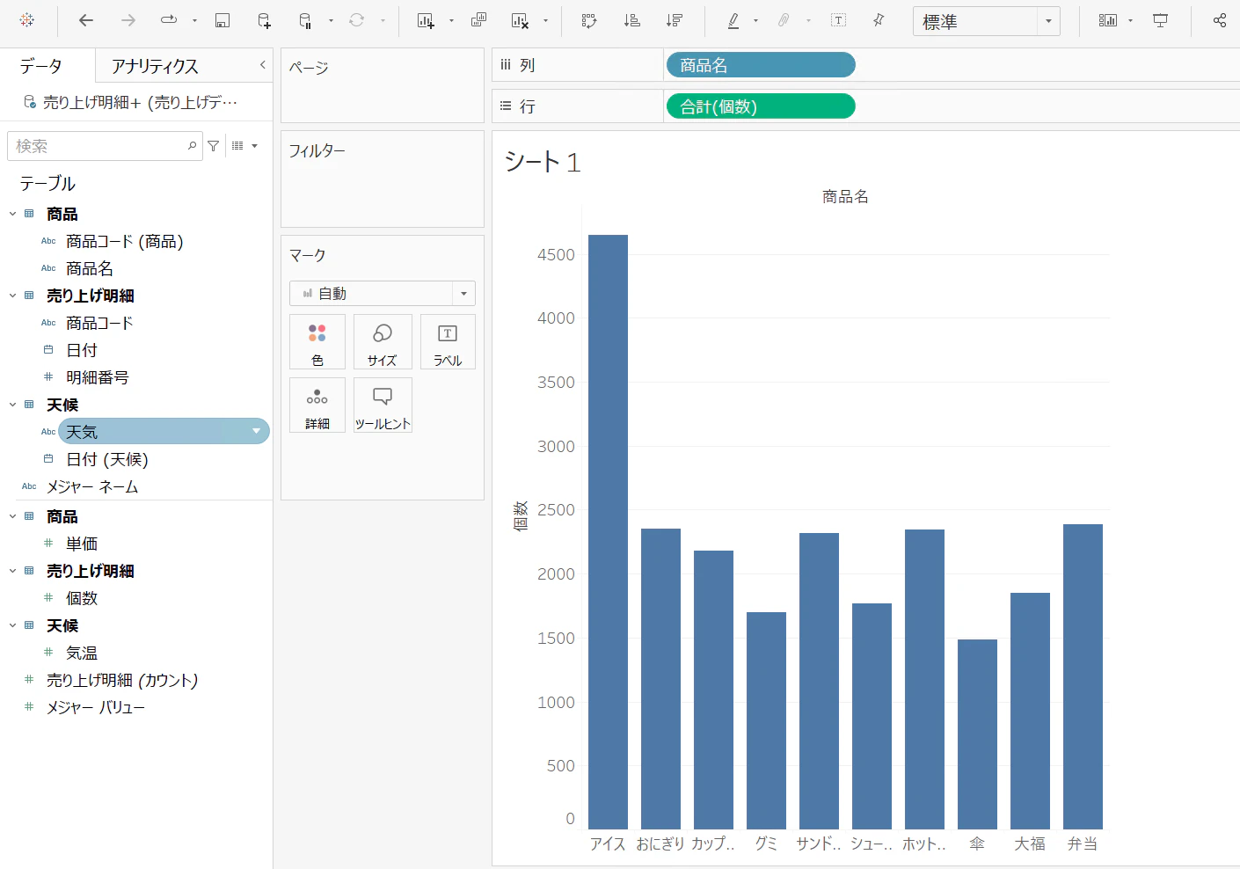Pause auto updates using the cylinder pause icon
1240x869 pixels.
tap(305, 20)
